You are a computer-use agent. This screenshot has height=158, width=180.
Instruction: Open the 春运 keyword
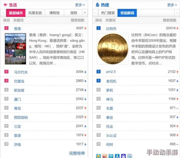pos(109,117)
